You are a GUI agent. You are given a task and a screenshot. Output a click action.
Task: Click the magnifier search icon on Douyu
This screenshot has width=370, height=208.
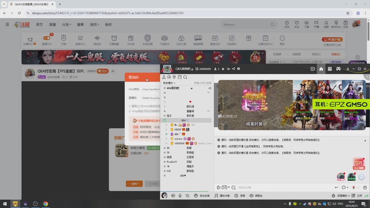point(272,24)
